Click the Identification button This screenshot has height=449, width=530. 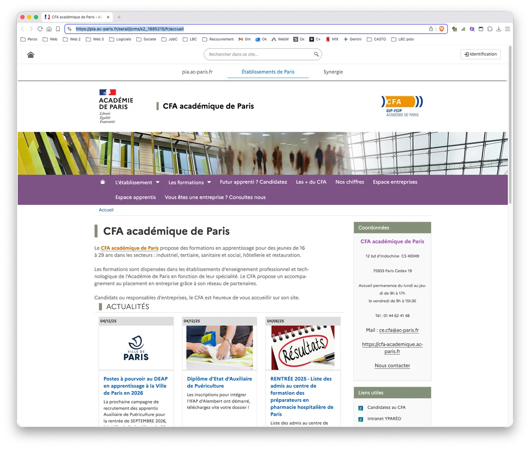481,54
